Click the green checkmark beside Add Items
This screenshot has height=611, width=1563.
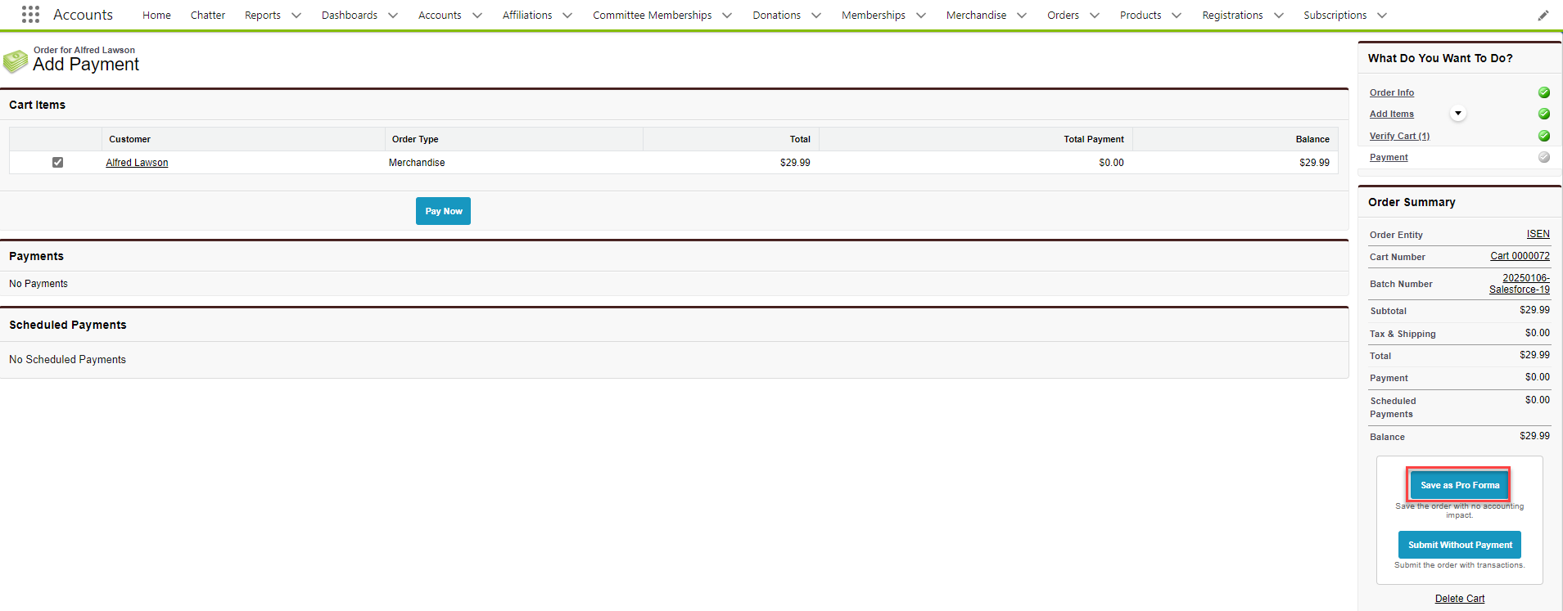pyautogui.click(x=1543, y=114)
